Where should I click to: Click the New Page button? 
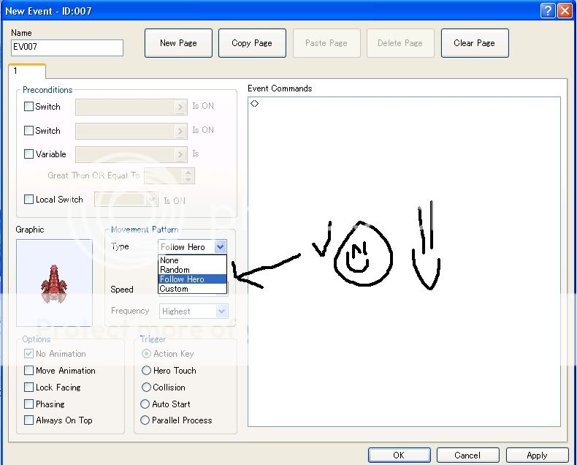coord(178,43)
